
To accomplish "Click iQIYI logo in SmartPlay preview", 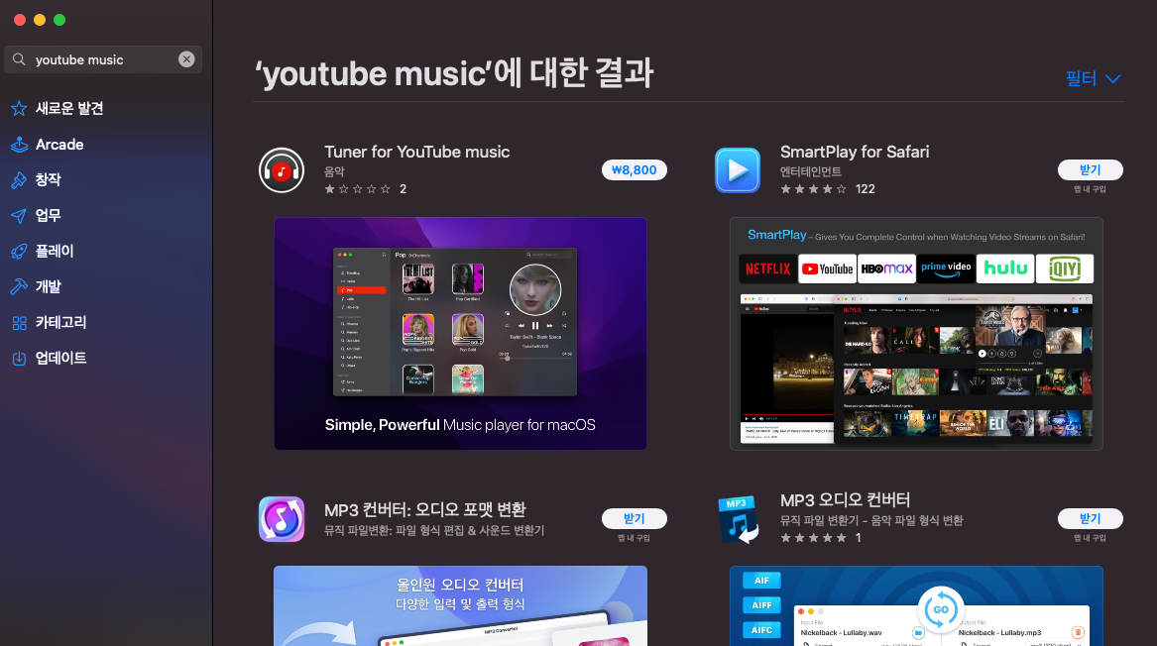I will pos(1065,269).
